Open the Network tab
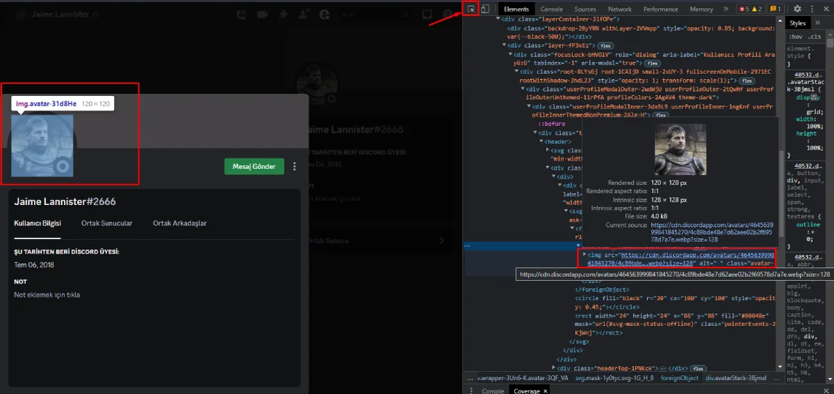Viewport: 834px width, 394px height. click(x=620, y=9)
